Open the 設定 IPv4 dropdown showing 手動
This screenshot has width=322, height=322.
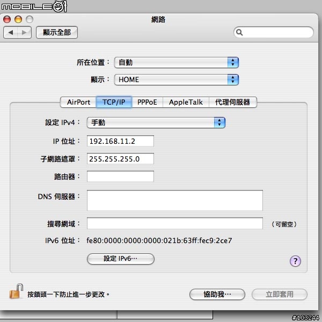pos(156,123)
